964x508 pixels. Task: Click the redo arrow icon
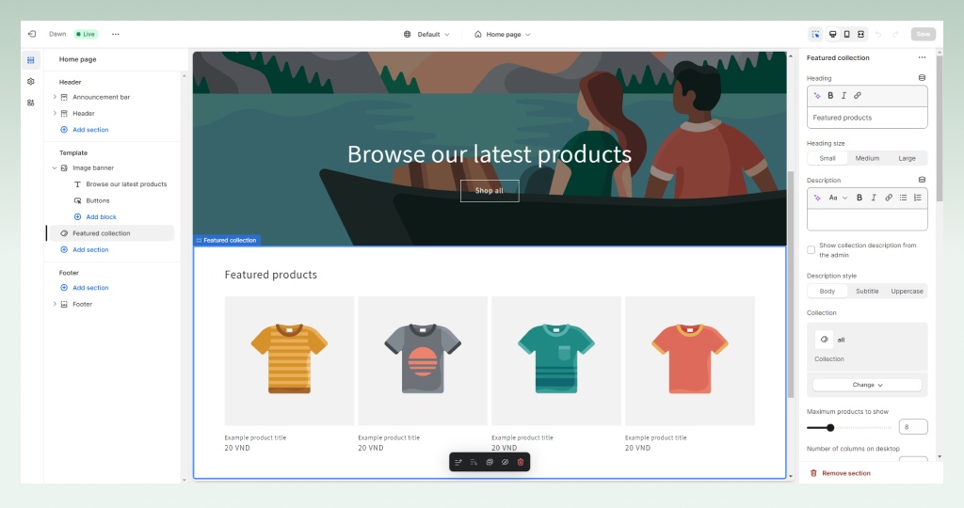[896, 35]
